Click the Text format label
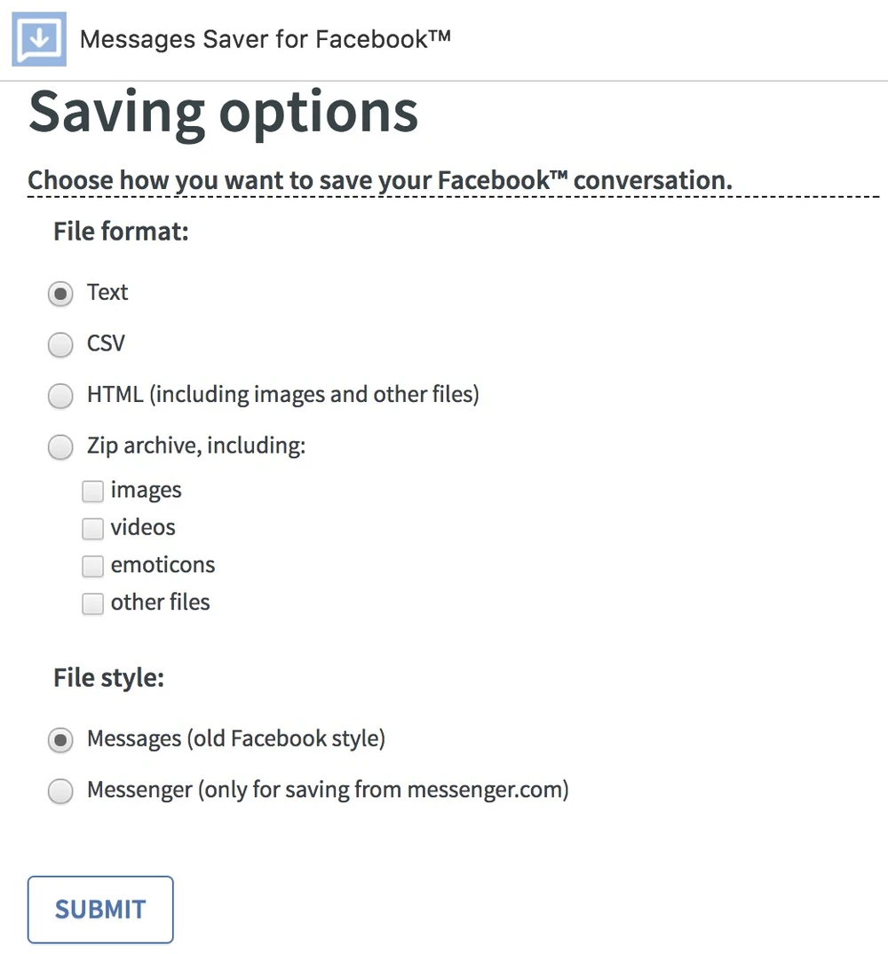 pyautogui.click(x=107, y=293)
